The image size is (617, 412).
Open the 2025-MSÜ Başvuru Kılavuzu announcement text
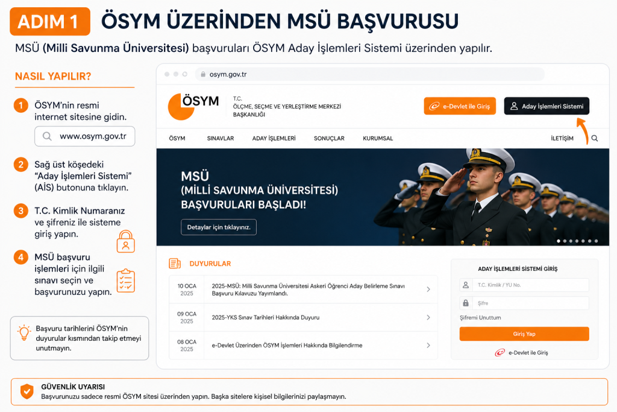(308, 290)
